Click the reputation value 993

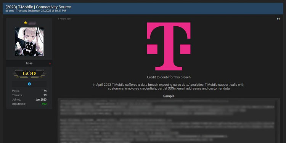(x=44, y=104)
